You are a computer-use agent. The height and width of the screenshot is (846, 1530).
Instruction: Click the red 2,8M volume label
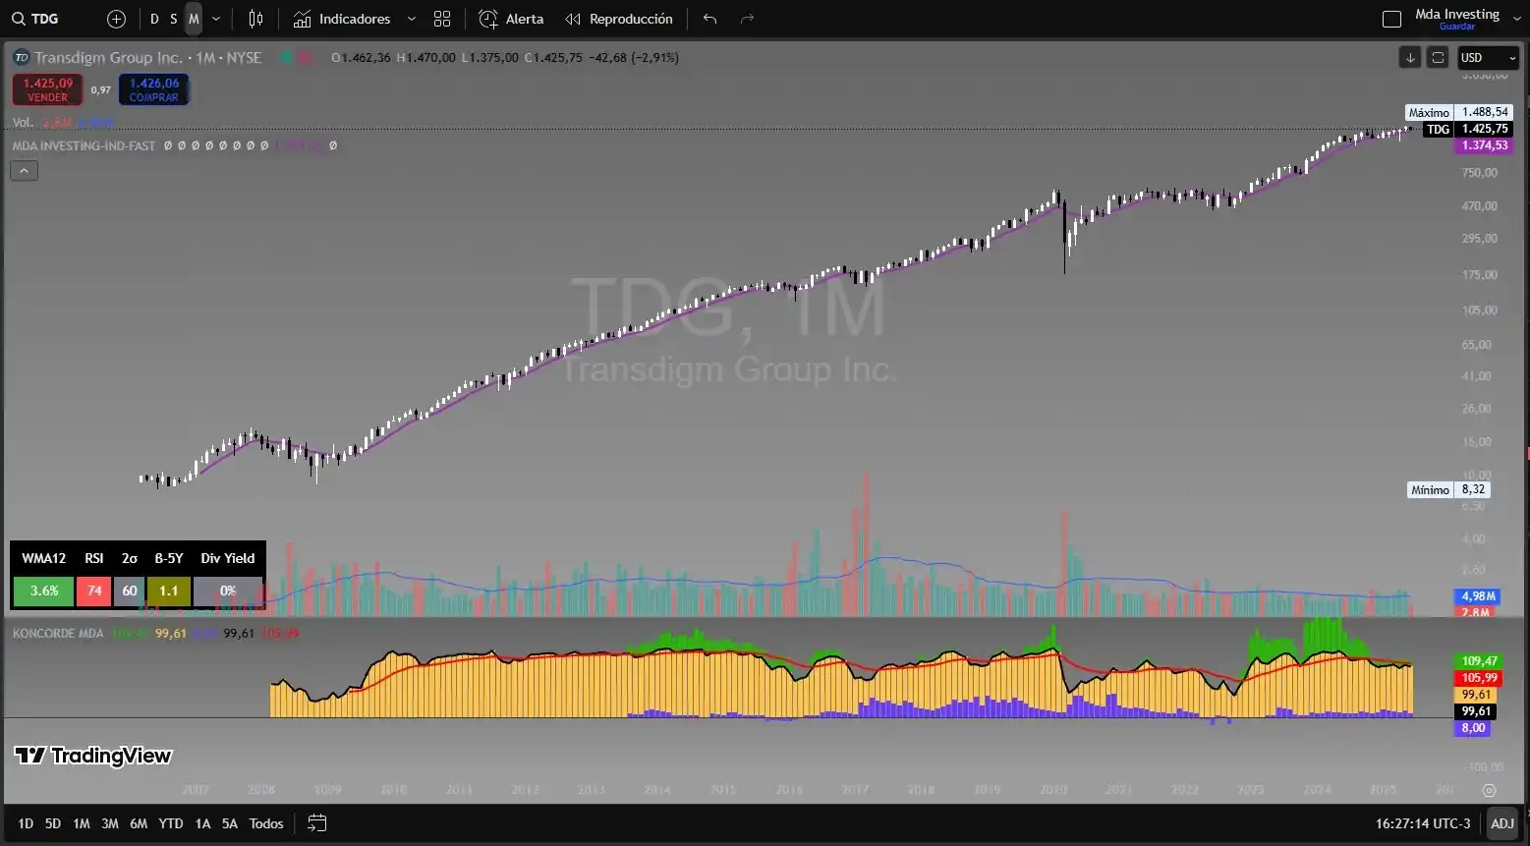(x=1475, y=612)
